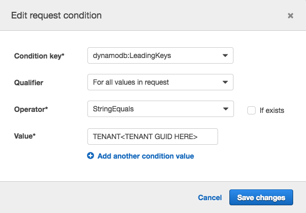Open the For all values in request selector
The height and width of the screenshot is (213, 306).
160,82
